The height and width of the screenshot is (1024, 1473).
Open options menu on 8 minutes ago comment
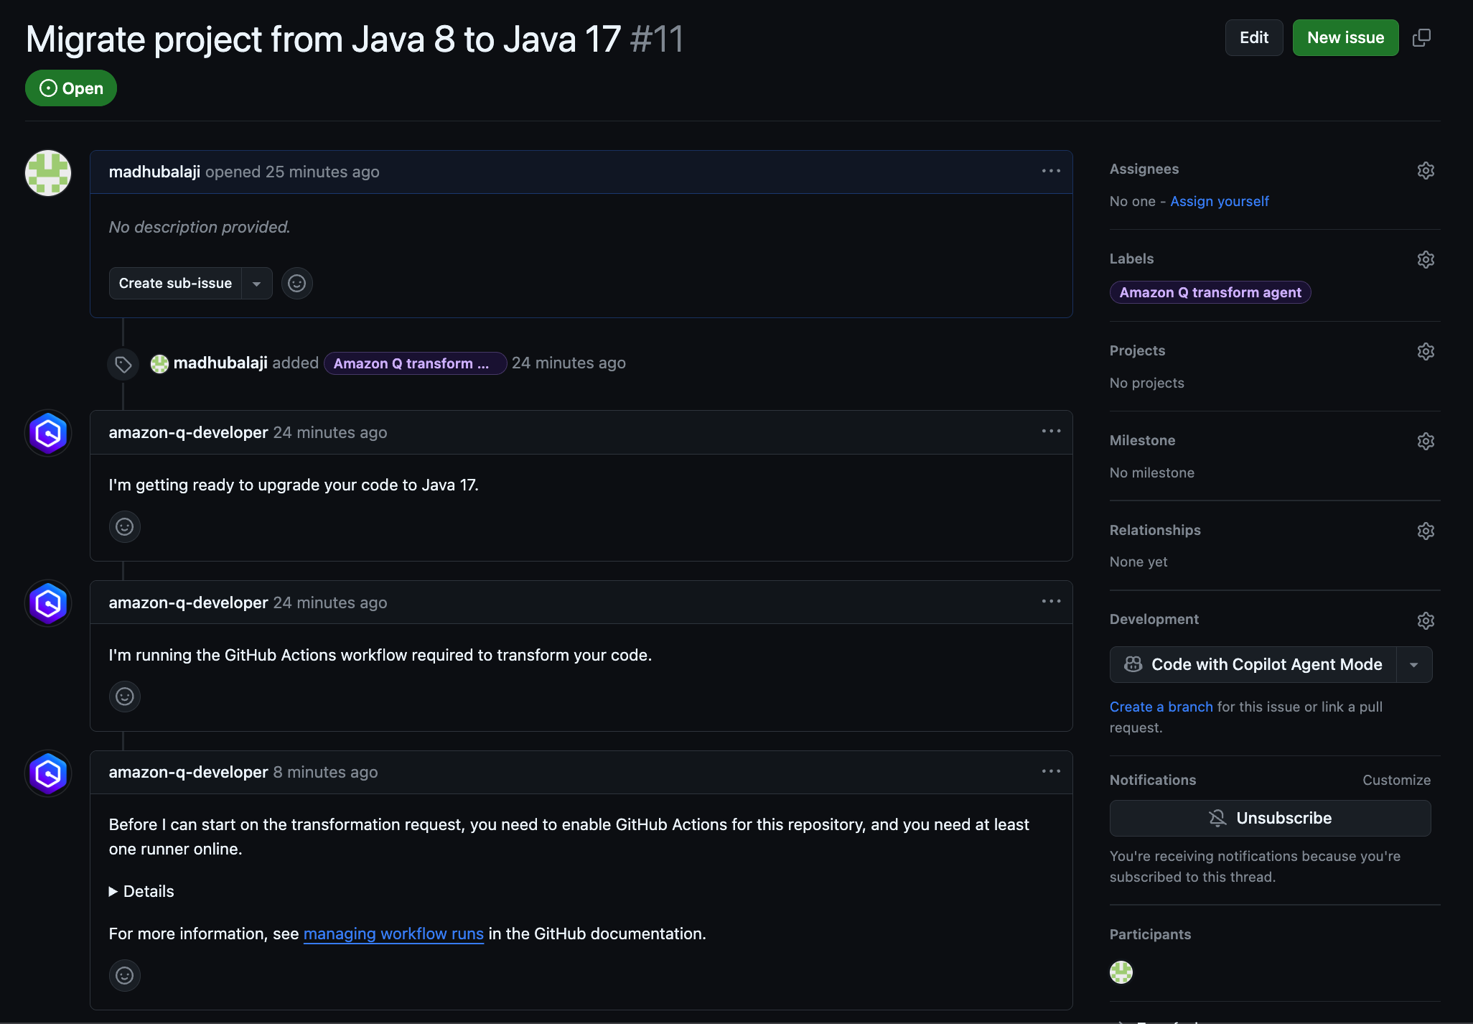pyautogui.click(x=1051, y=771)
